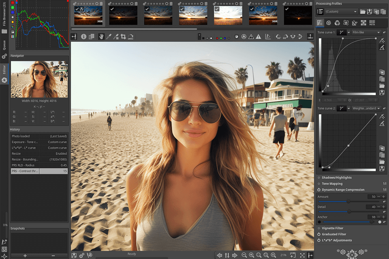
Task: Show image info overlay icon
Action: pos(83,37)
